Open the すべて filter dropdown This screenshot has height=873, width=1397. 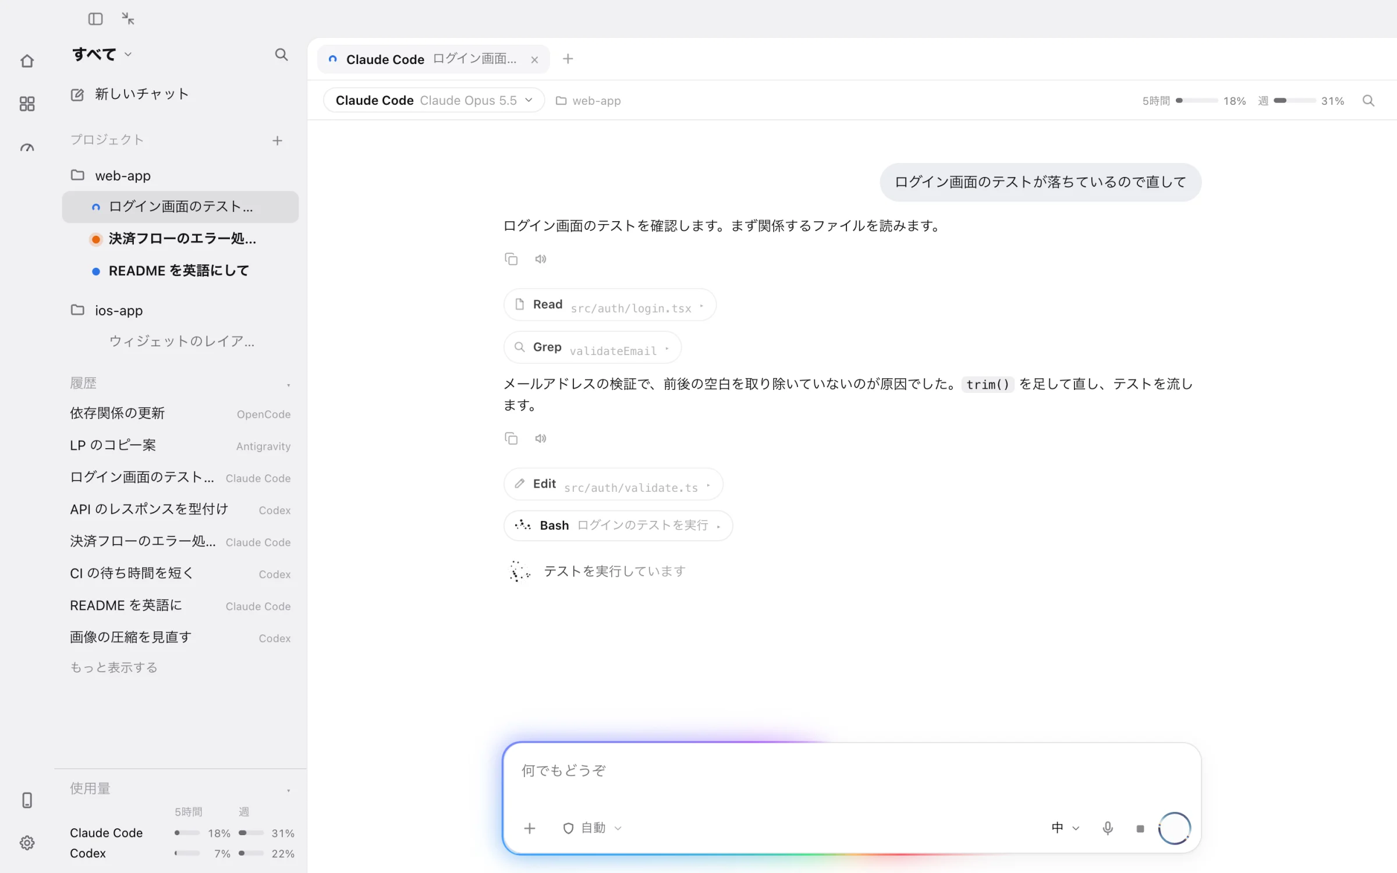tap(102, 54)
